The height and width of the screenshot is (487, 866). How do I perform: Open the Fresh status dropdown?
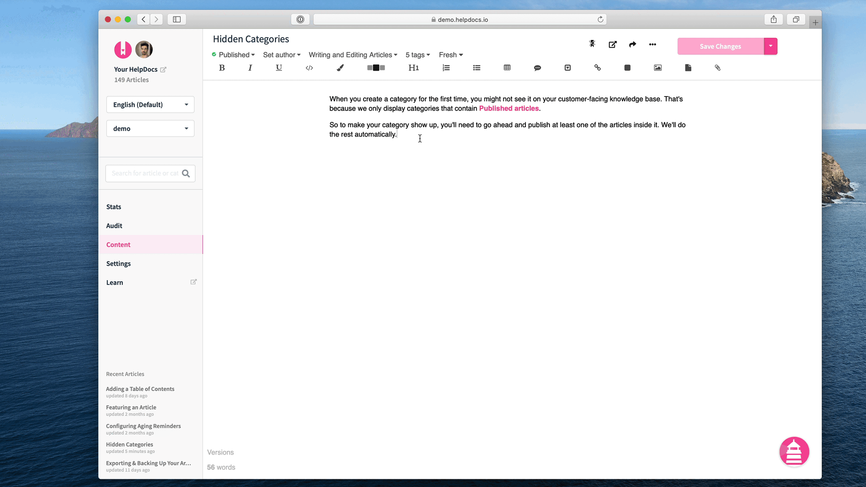451,55
